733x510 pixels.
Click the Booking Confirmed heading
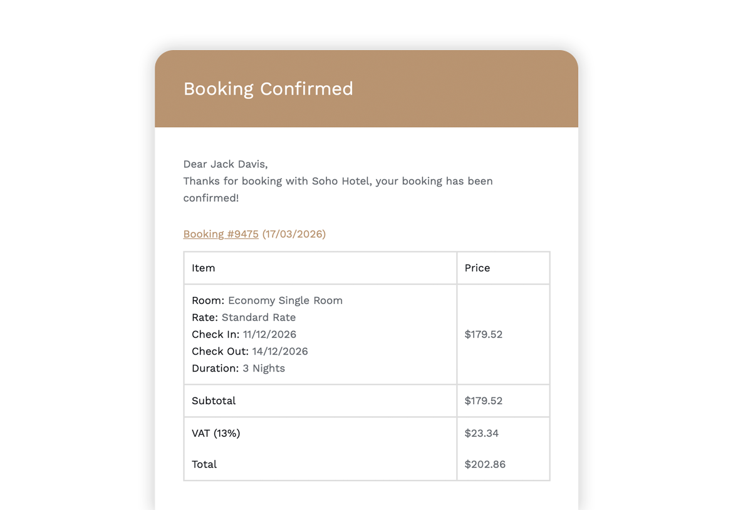(268, 88)
